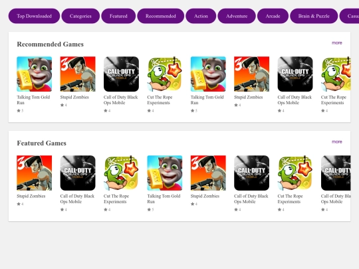Click 'more' link in Recommended Games
The width and height of the screenshot is (359, 269).
pyautogui.click(x=337, y=43)
